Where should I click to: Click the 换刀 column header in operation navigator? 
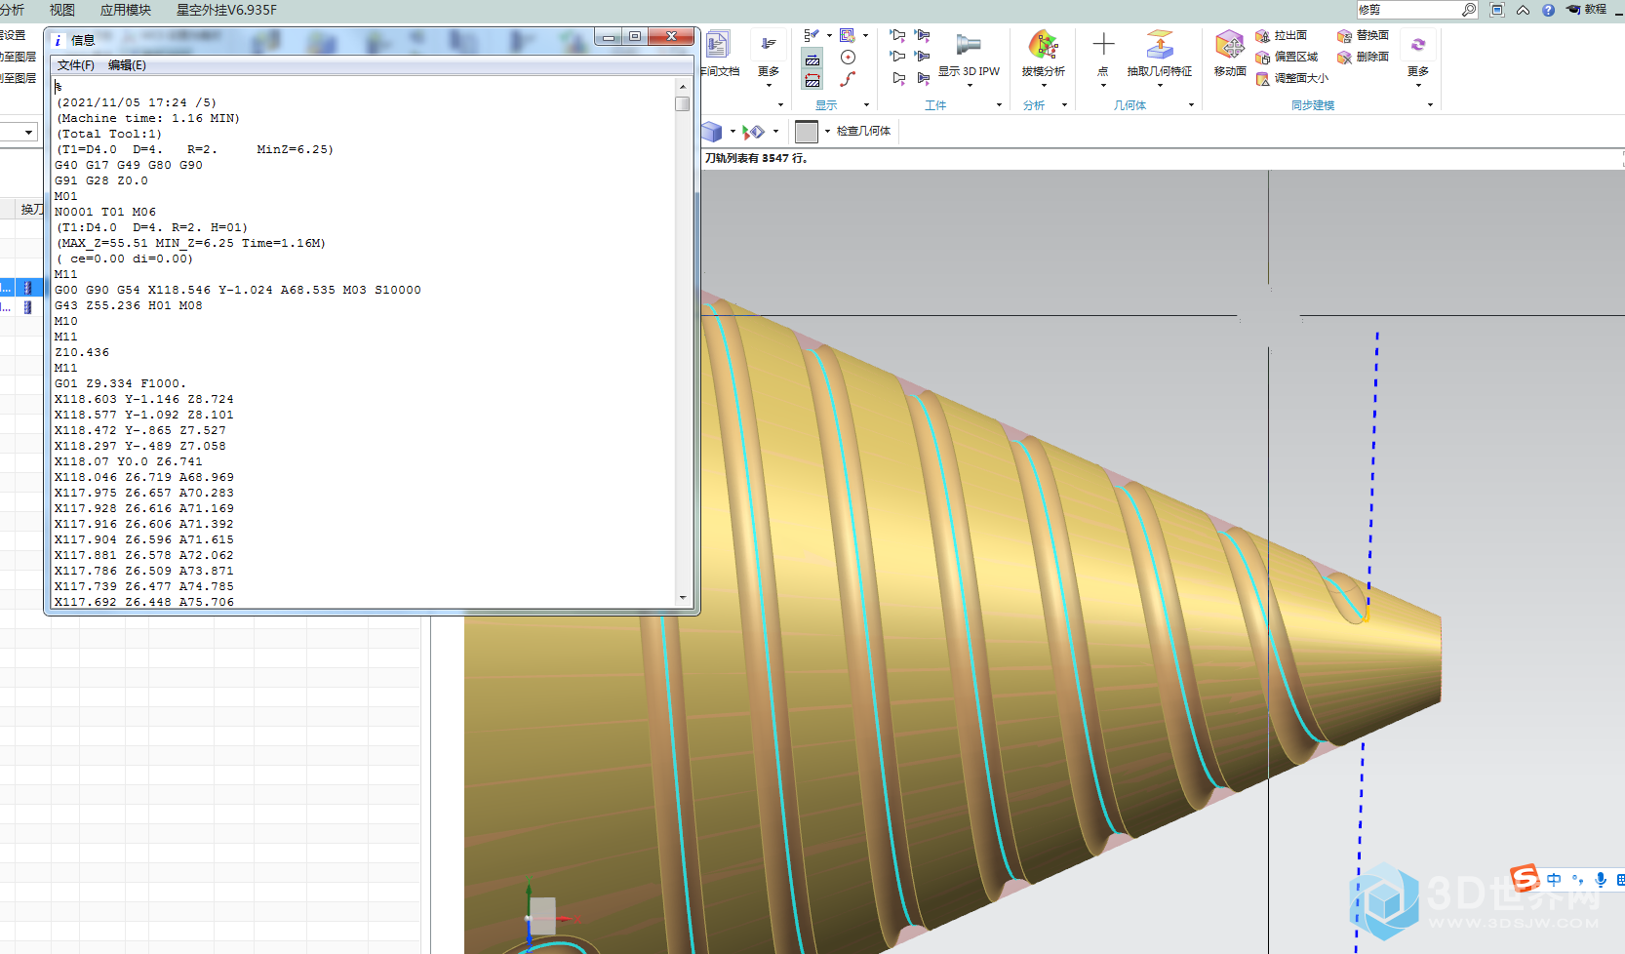(31, 209)
